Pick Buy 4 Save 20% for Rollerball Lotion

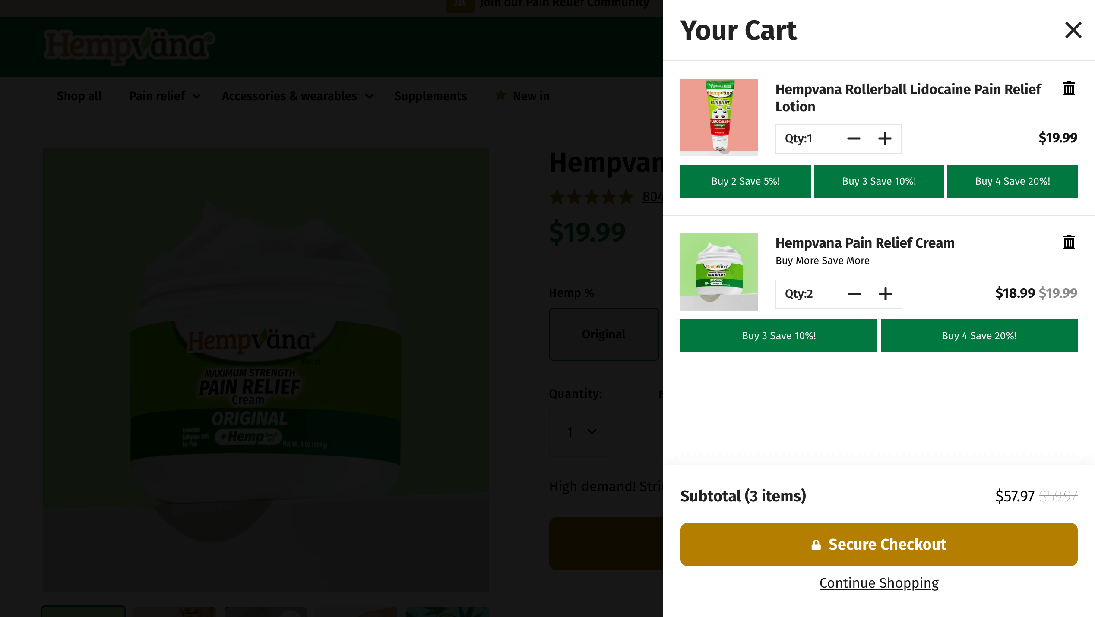pos(1012,181)
